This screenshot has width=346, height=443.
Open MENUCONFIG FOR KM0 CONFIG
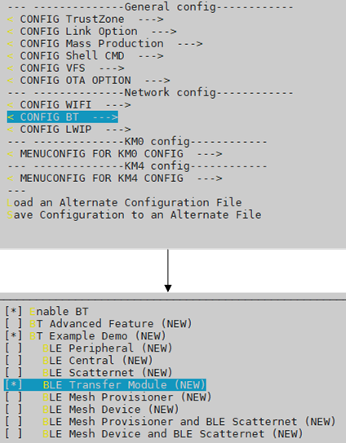coord(114,154)
